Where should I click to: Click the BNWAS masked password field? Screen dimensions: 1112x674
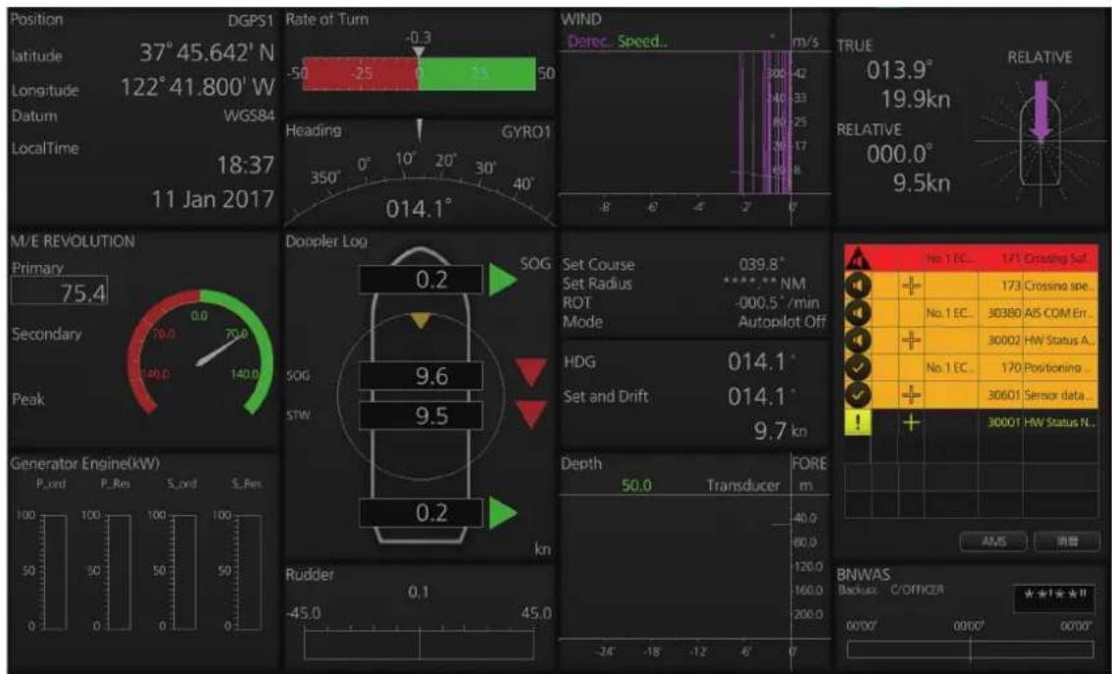coord(1053,596)
